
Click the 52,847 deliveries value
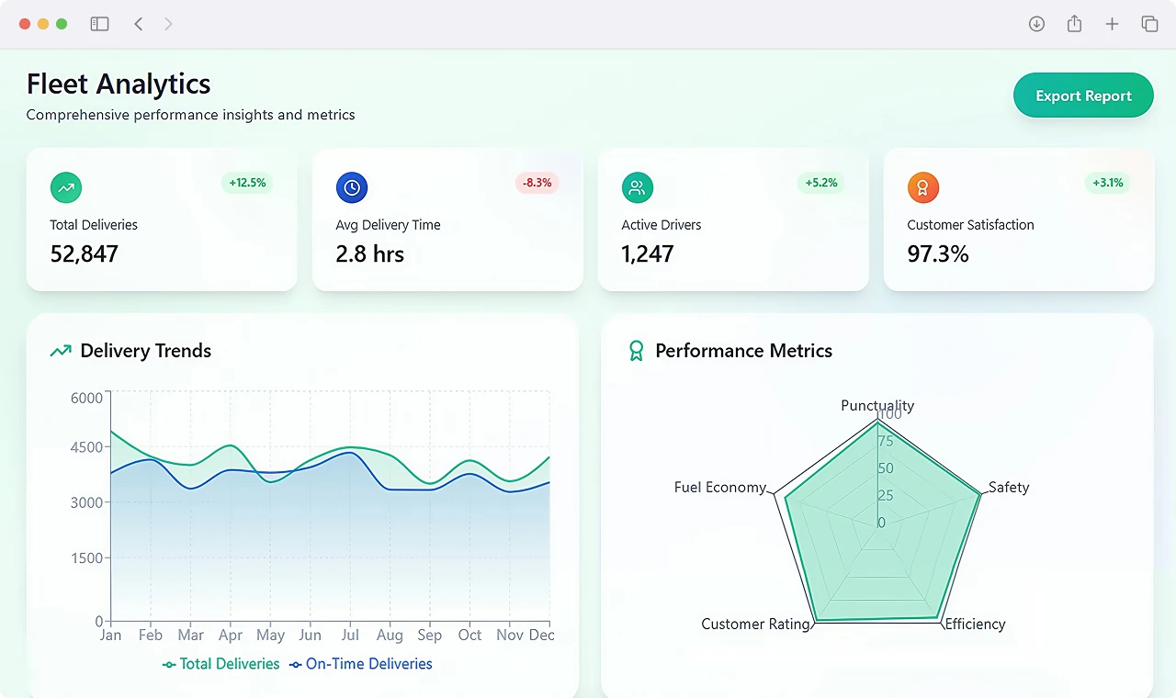tap(85, 254)
